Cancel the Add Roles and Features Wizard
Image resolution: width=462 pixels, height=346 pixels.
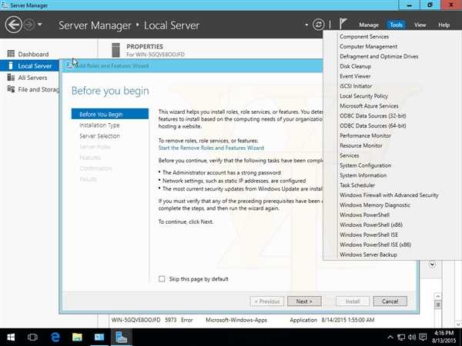[390, 301]
